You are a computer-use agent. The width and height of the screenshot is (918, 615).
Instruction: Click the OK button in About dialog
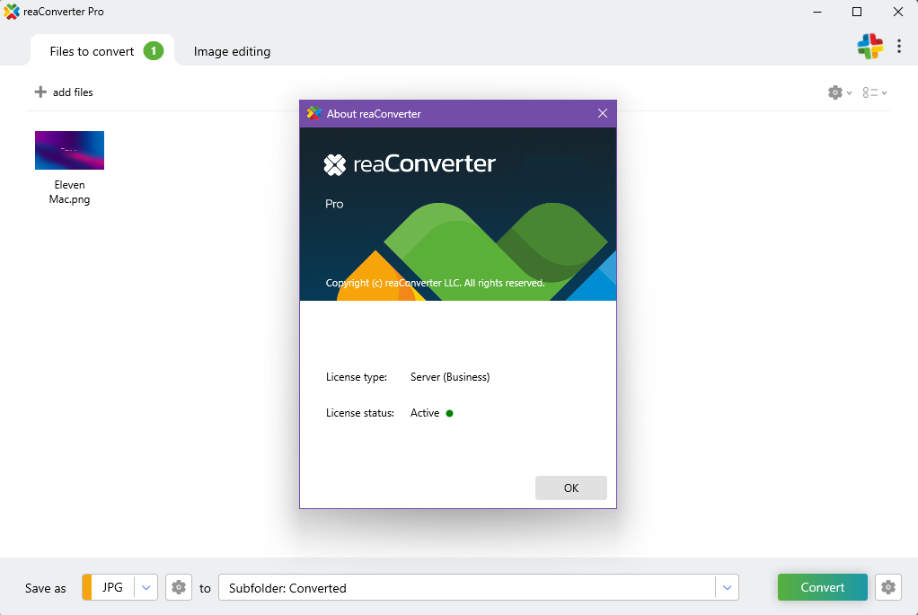click(x=570, y=488)
